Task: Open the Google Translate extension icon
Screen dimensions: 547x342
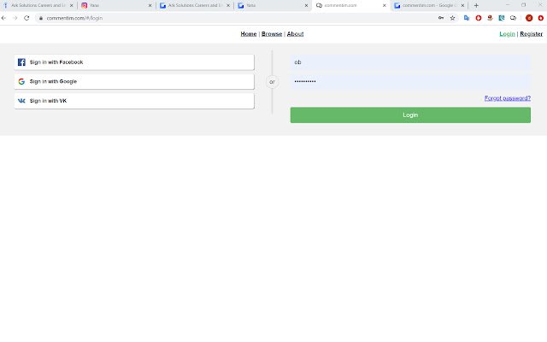Action: (467, 18)
